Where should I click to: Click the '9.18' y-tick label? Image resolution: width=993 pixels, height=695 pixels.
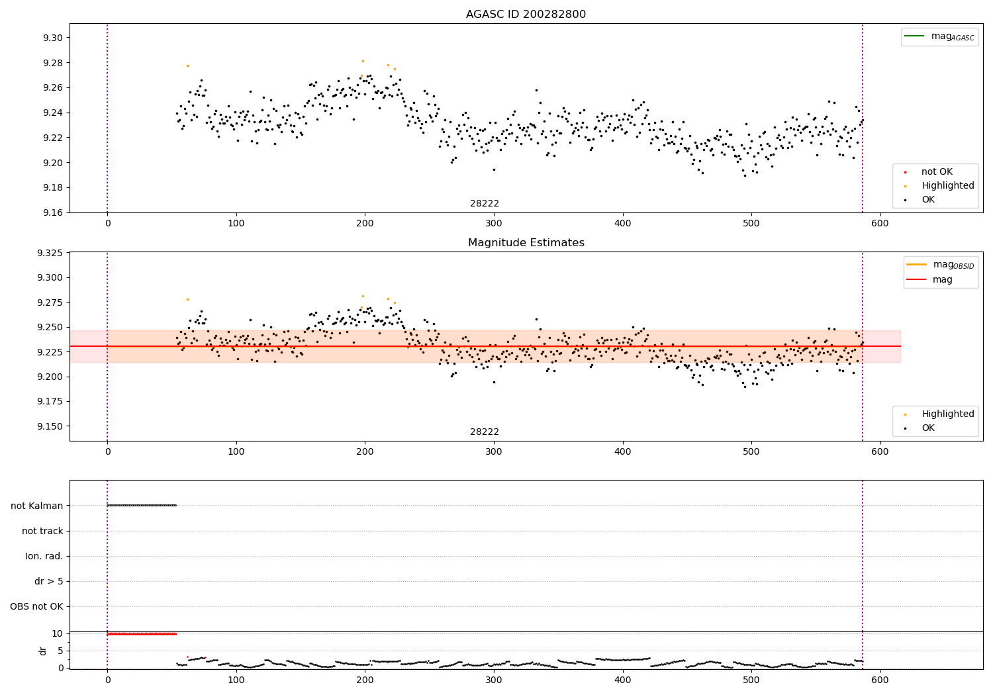coord(53,188)
